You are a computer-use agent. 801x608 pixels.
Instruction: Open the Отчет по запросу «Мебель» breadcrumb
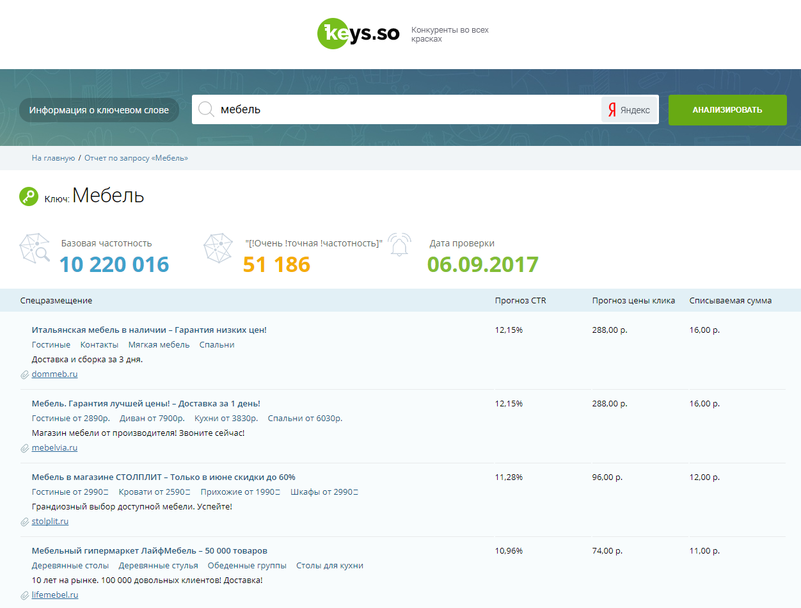point(136,158)
